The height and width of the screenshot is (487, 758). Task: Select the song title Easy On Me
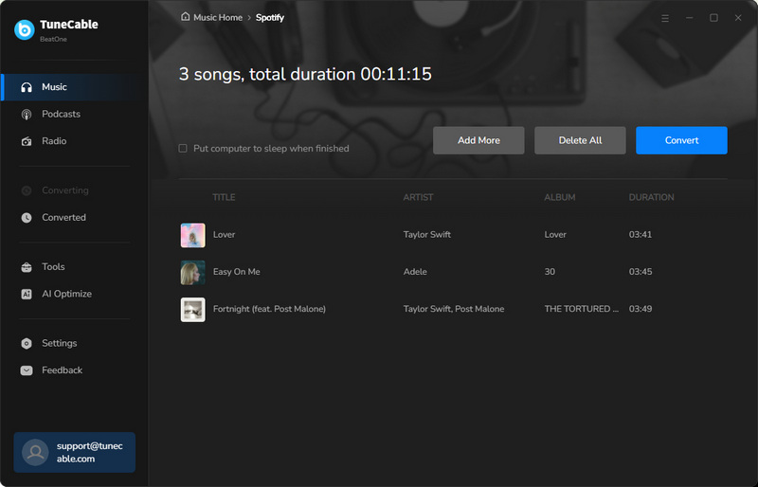236,272
